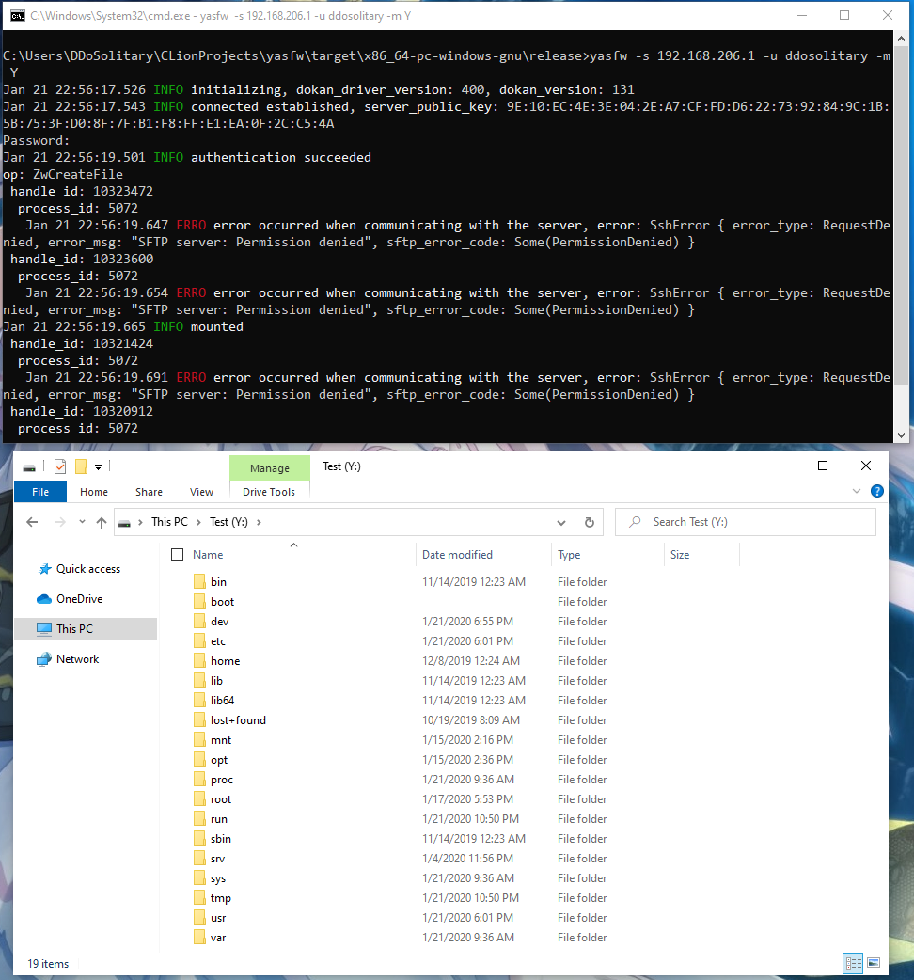The width and height of the screenshot is (914, 980).
Task: Select the lib64 folder icon
Action: (x=199, y=701)
